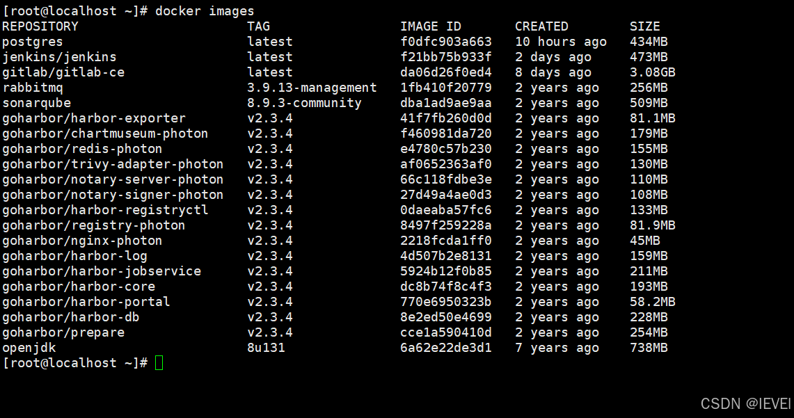Screen dimensions: 794x418
Task: Click image ID 'da06d26f0ed4'
Action: (x=446, y=72)
